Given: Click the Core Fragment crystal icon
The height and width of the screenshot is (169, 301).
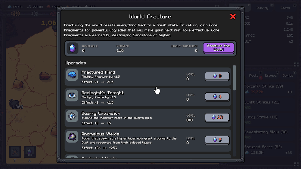Looking at the screenshot, I should pyautogui.click(x=73, y=48).
